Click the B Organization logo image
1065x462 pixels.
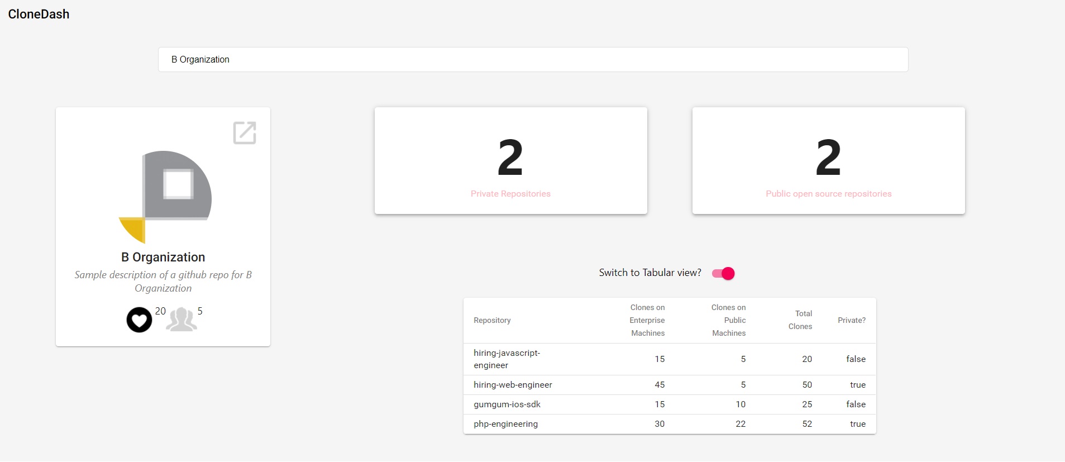[x=165, y=197]
